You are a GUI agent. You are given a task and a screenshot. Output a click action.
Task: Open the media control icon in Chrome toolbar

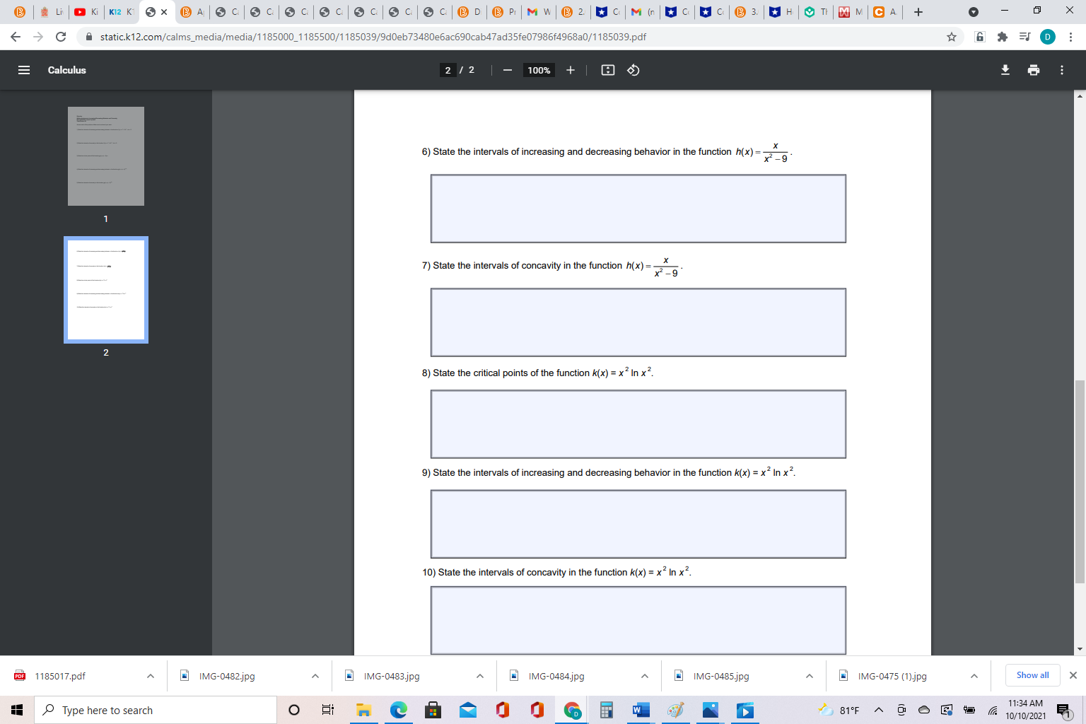1024,37
